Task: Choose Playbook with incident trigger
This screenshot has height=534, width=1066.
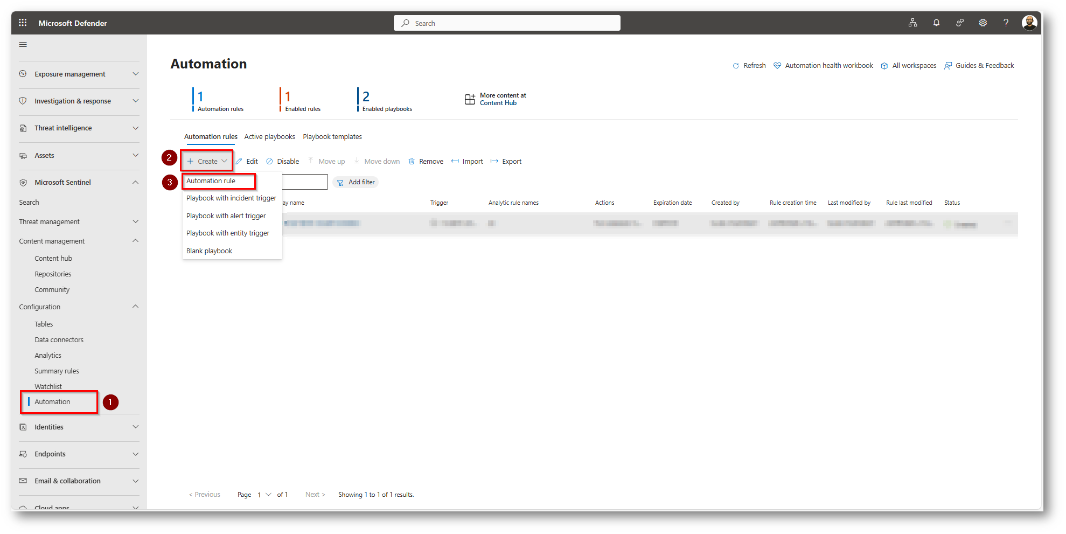Action: [x=231, y=198]
